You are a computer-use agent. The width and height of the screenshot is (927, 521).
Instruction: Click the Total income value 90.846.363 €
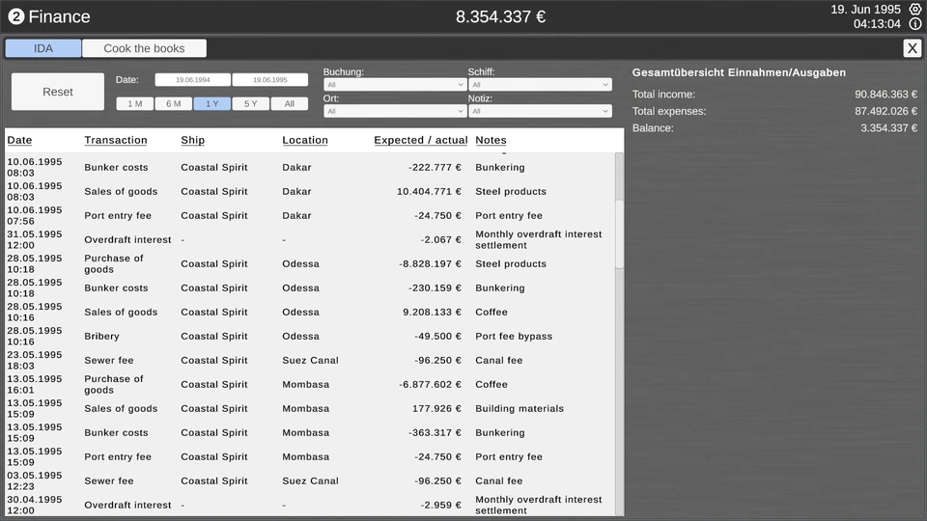885,94
